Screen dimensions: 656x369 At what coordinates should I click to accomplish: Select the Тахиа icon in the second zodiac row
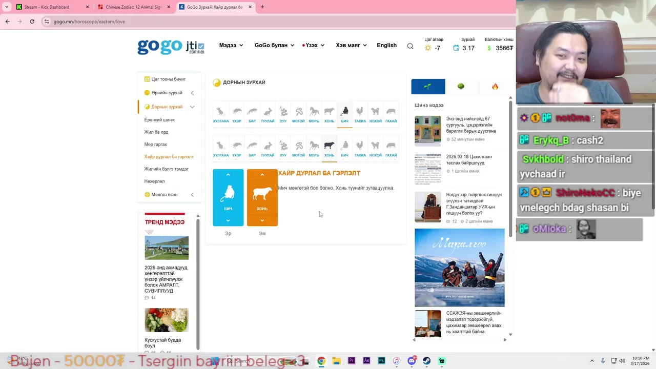[x=360, y=146]
